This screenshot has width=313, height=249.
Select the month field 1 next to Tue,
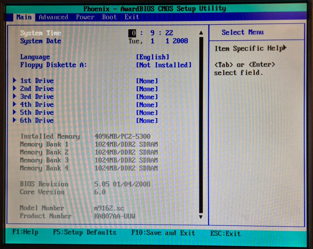pyautogui.click(x=153, y=41)
